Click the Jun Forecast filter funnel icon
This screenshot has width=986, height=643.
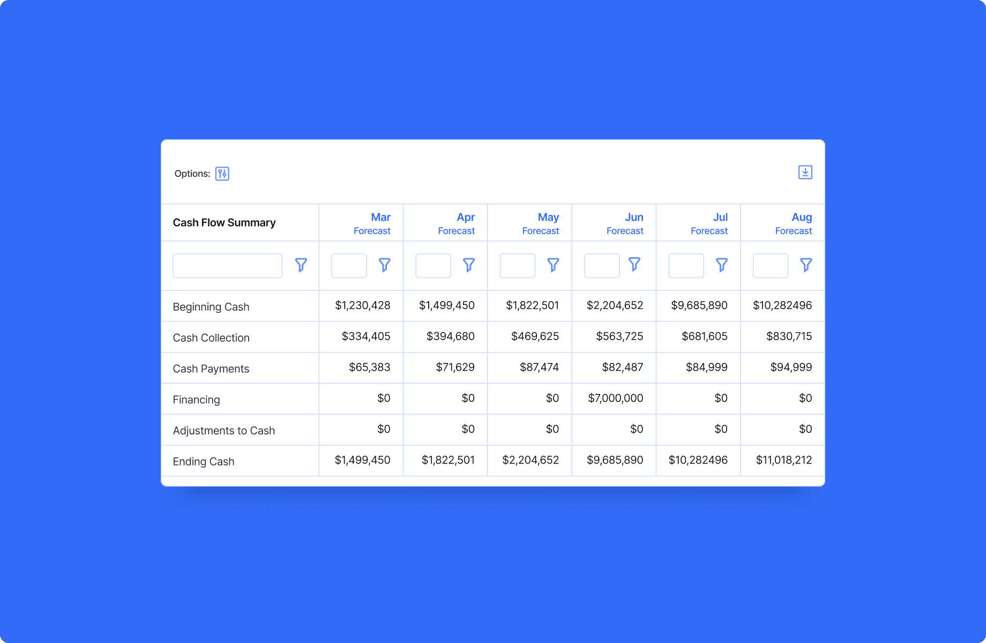636,265
